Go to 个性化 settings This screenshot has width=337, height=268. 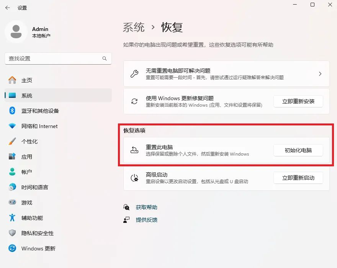pos(58,141)
